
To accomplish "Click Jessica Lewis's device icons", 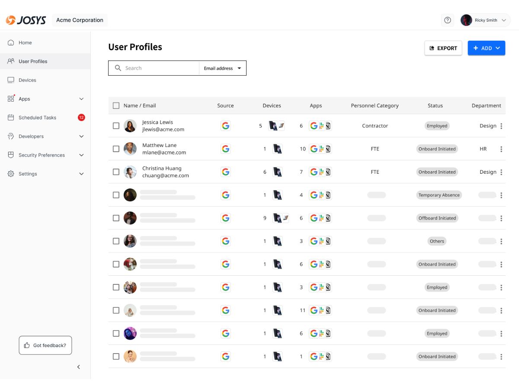I will (x=277, y=126).
